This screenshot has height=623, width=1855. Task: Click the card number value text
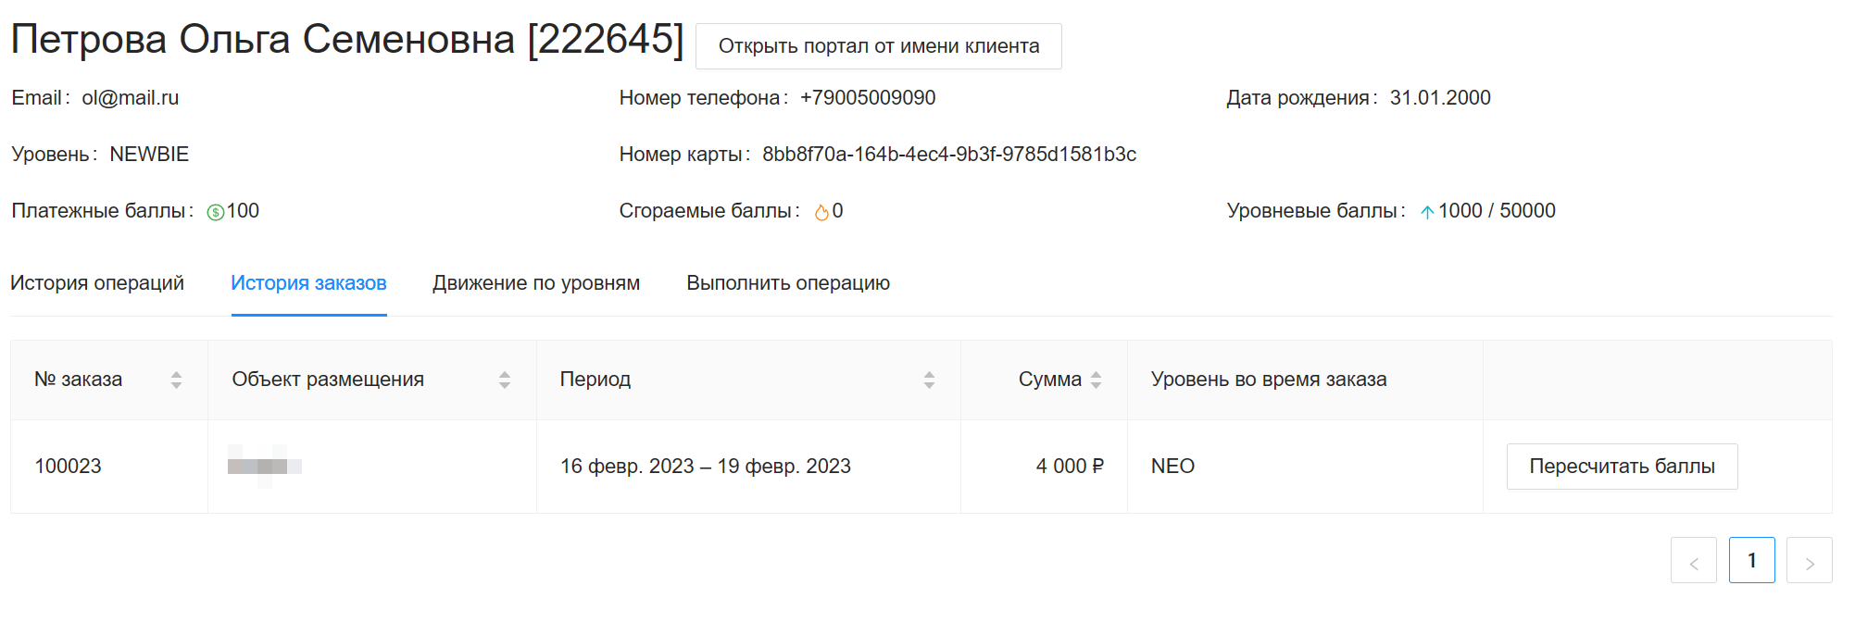pyautogui.click(x=948, y=155)
